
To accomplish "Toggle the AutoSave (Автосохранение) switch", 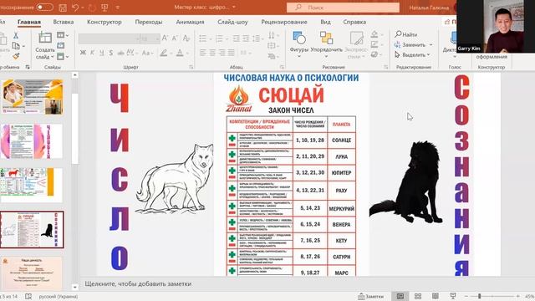I will [x=44, y=8].
